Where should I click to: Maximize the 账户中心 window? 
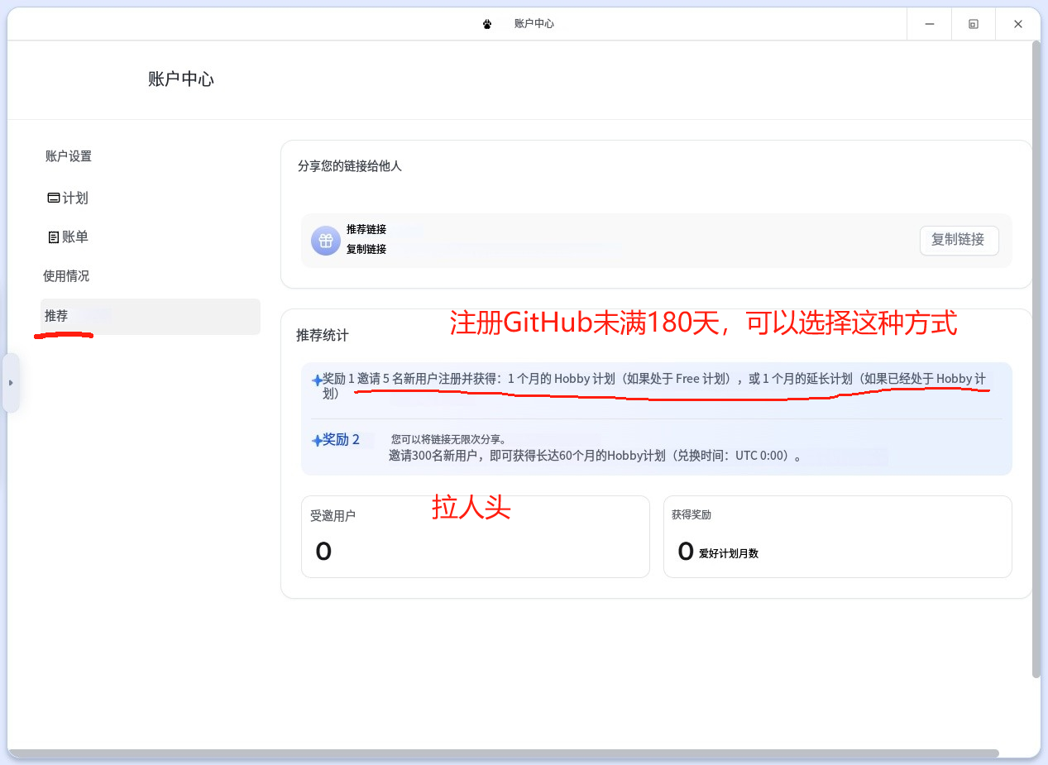click(974, 24)
